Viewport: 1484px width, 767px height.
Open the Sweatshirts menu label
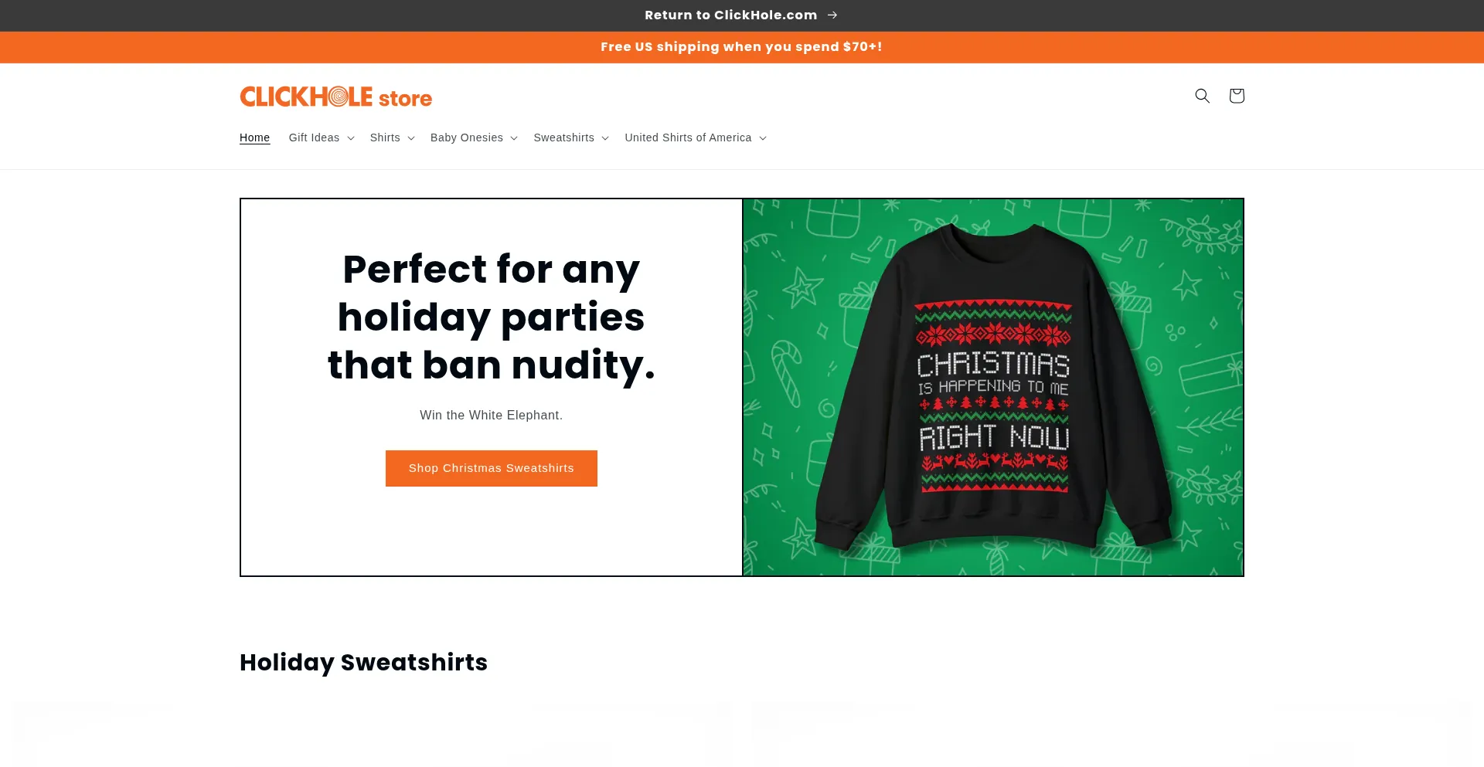[564, 137]
